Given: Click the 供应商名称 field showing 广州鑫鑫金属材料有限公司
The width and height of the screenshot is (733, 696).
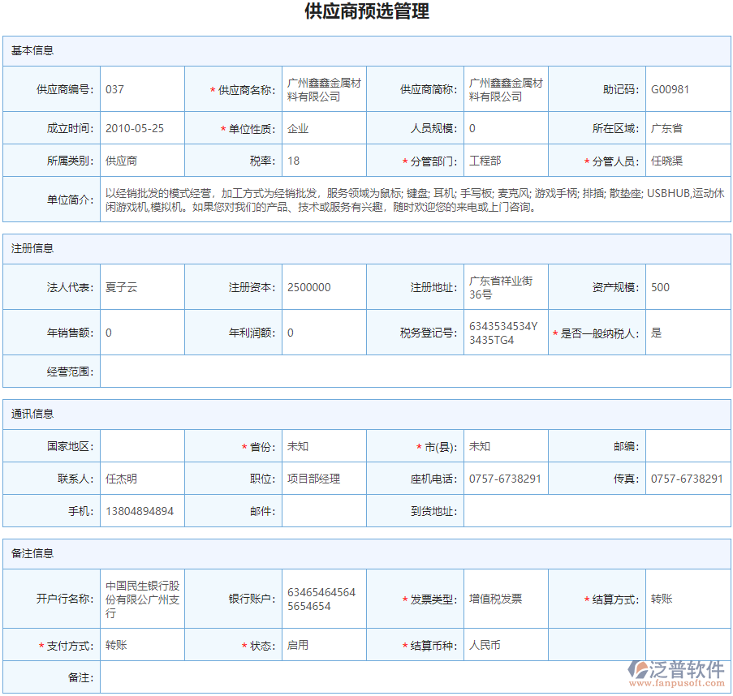Looking at the screenshot, I should pos(324,89).
